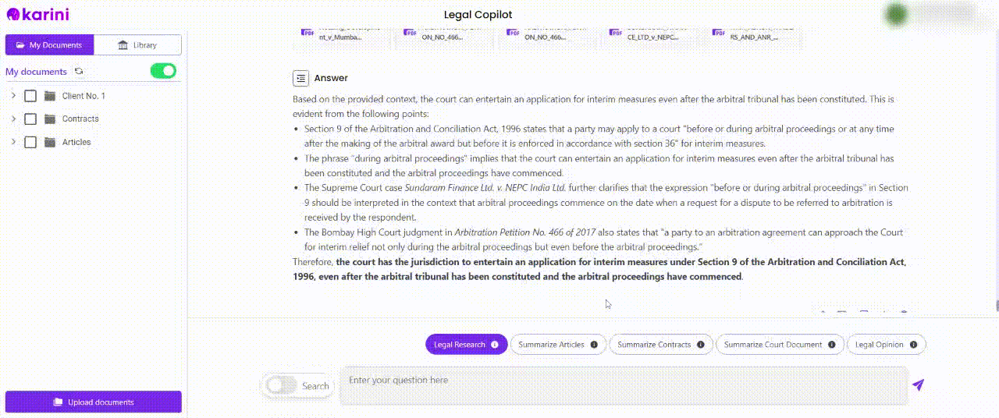
Task: Click the info icon on Summarize Articles
Action: (594, 345)
